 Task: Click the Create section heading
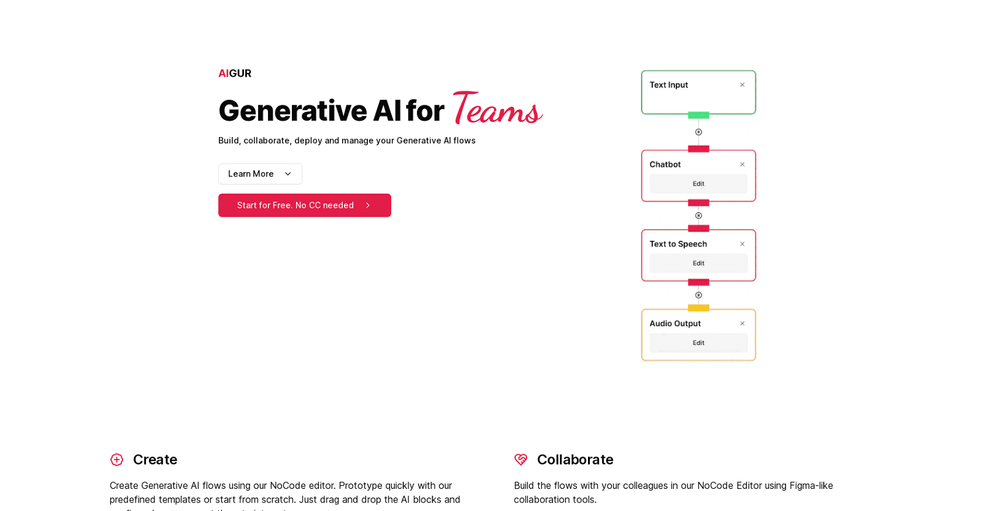(155, 460)
